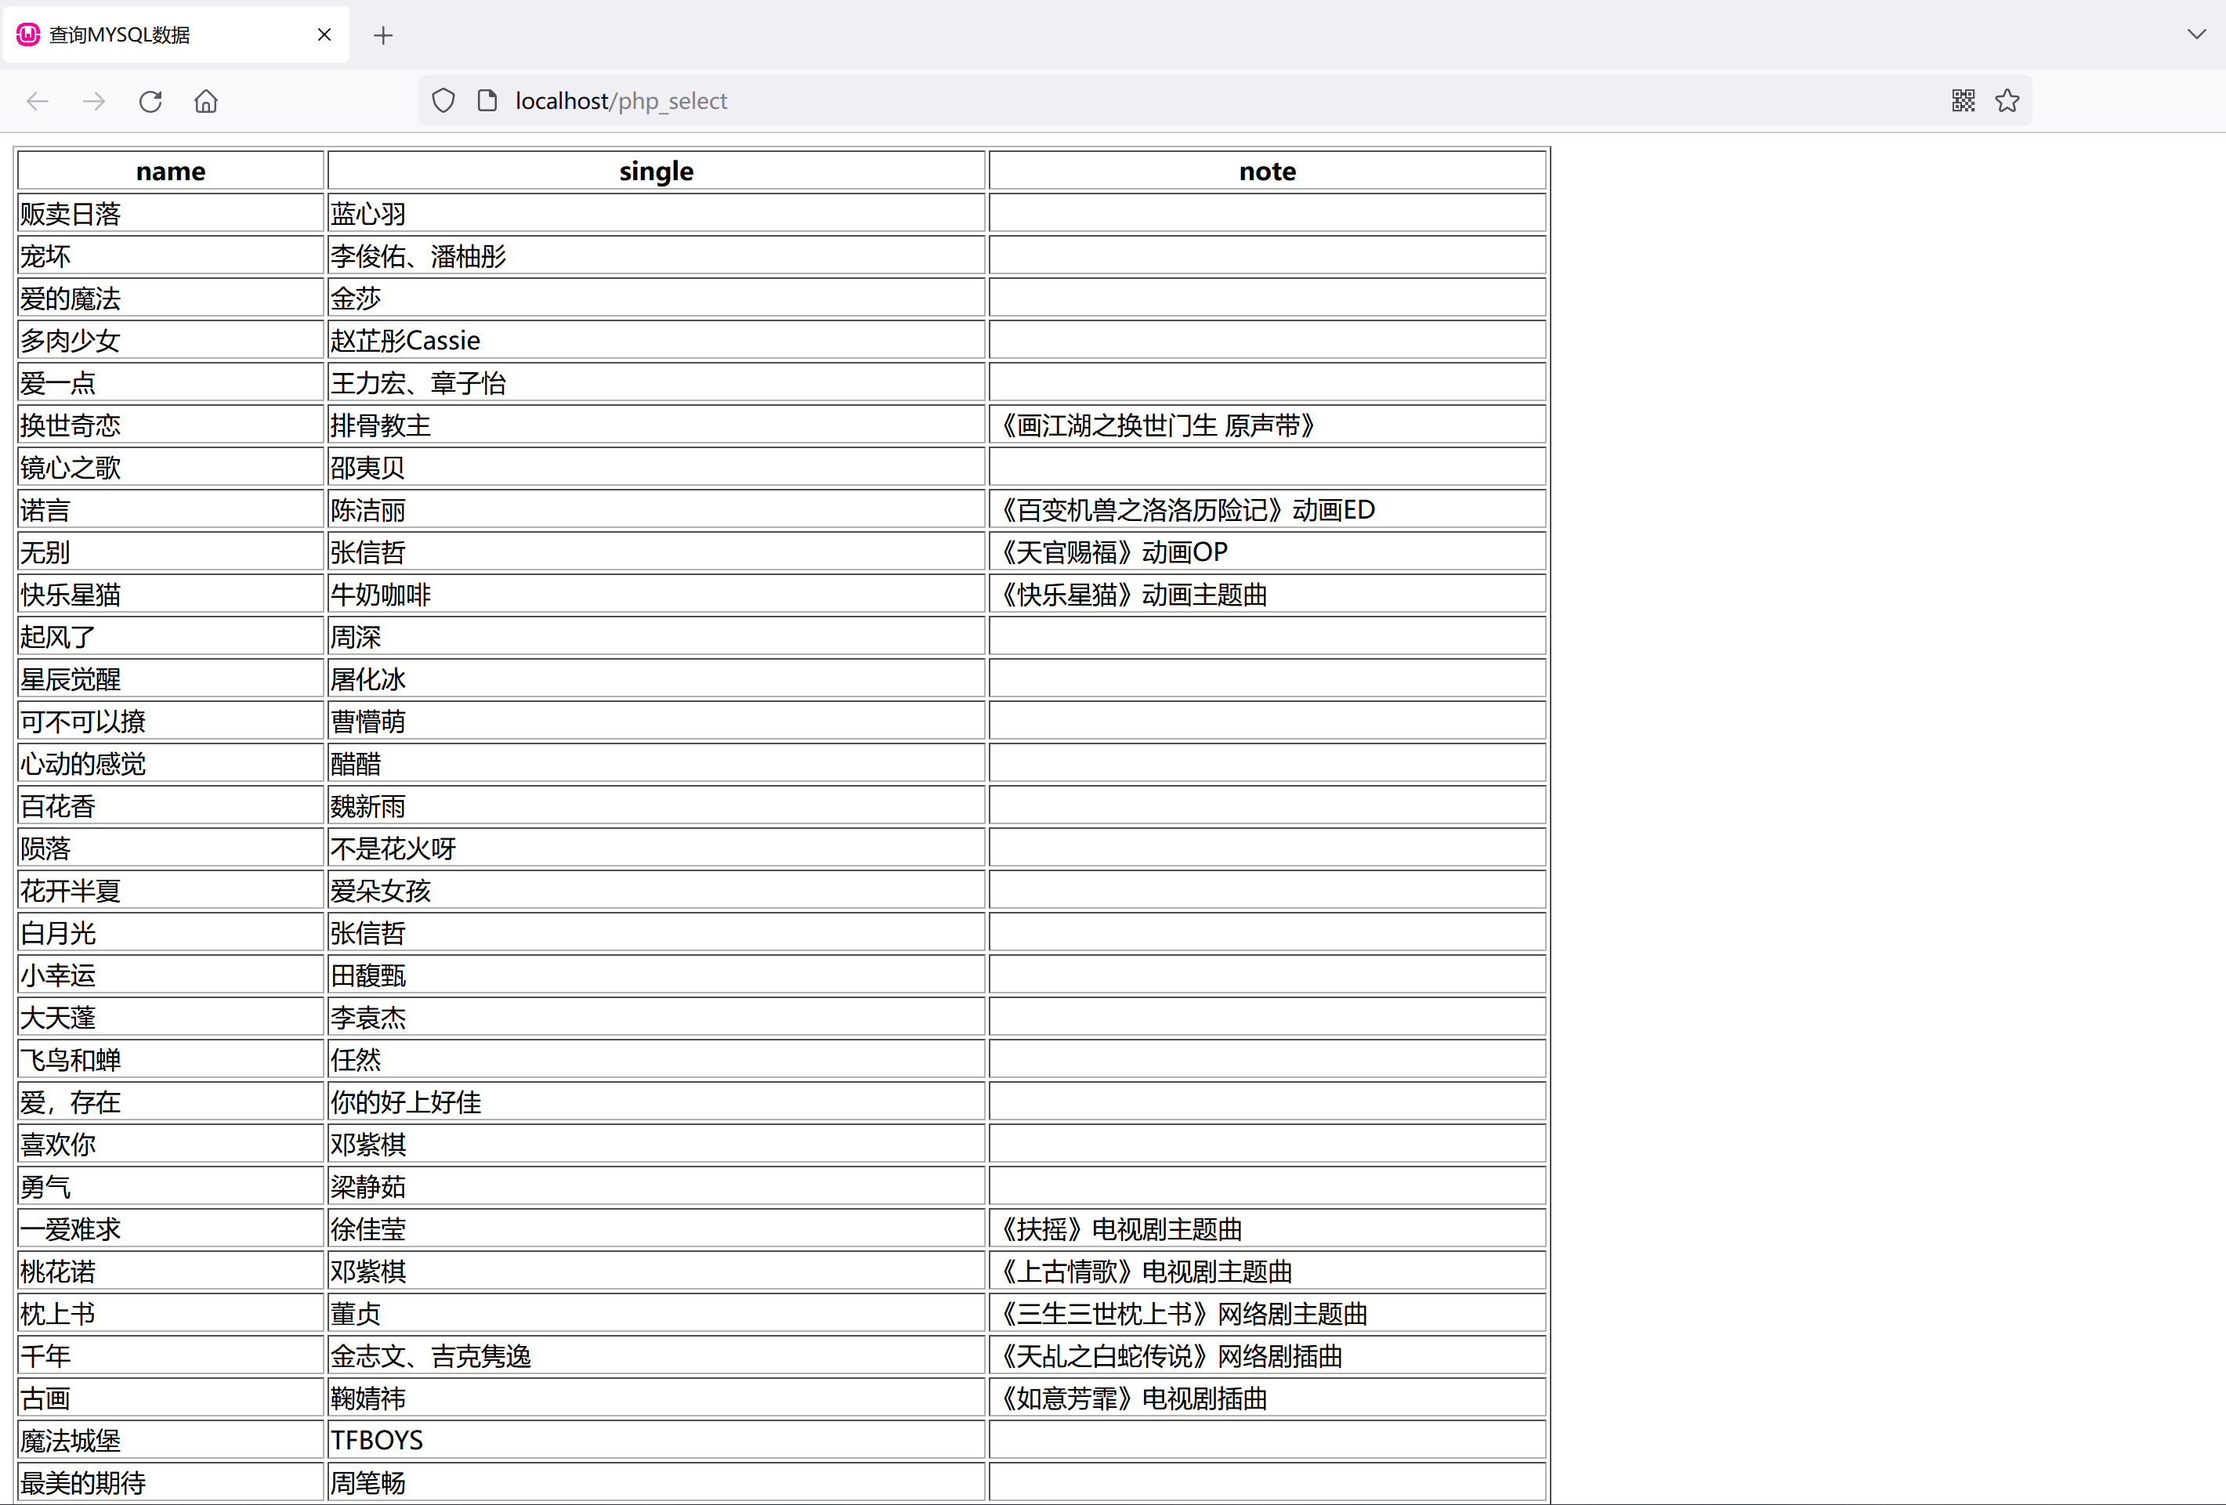Open a new tab with plus button
The image size is (2226, 1505).
point(383,35)
